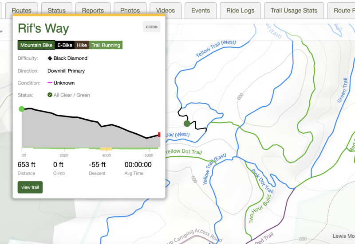Click the pink Unknown condition marker
Image resolution: width=355 pixels, height=244 pixels.
point(50,83)
